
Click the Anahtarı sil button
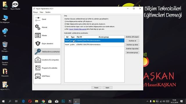point(132,41)
